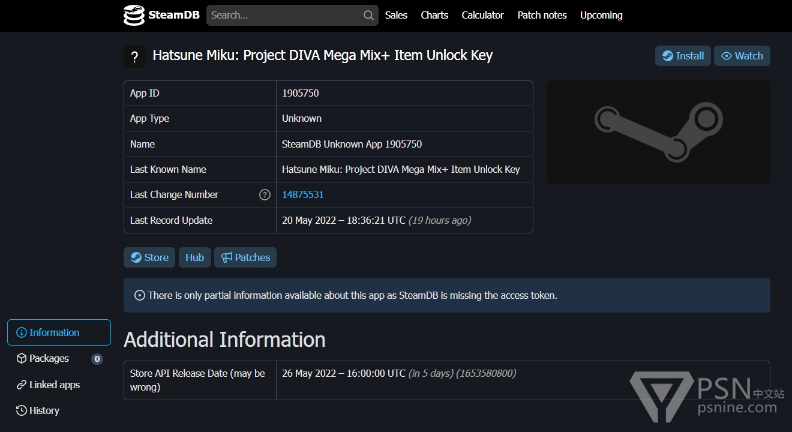Click the SteamDB logo icon
This screenshot has width=792, height=432.
pos(134,15)
